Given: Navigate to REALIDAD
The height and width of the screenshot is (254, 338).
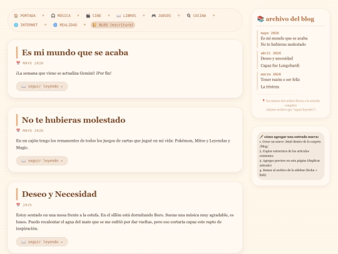Looking at the screenshot, I should click(x=65, y=25).
